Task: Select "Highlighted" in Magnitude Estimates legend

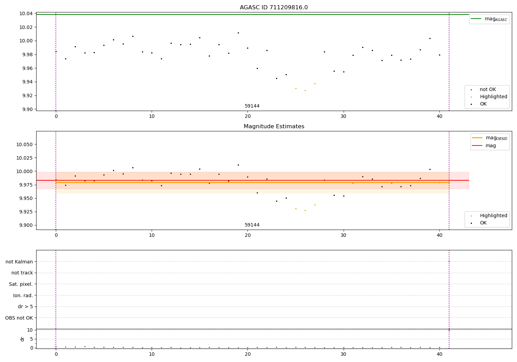Action: coord(489,216)
